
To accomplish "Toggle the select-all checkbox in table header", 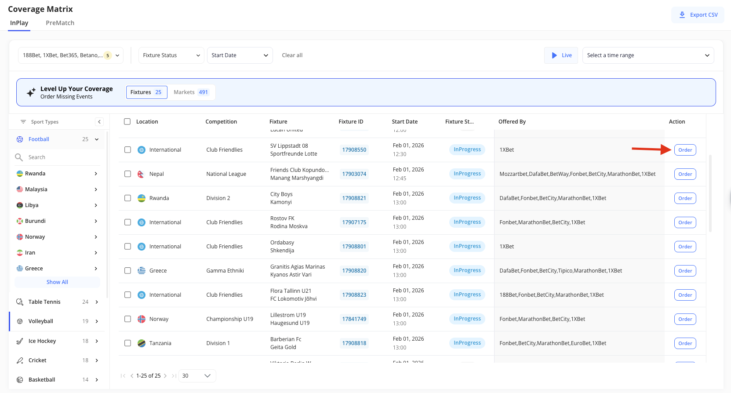I will 127,122.
